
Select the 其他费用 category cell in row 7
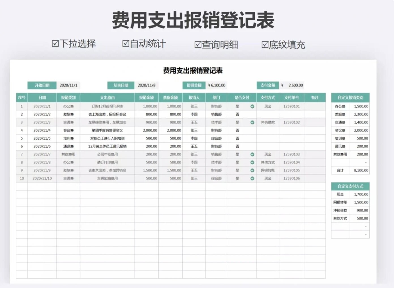68,154
